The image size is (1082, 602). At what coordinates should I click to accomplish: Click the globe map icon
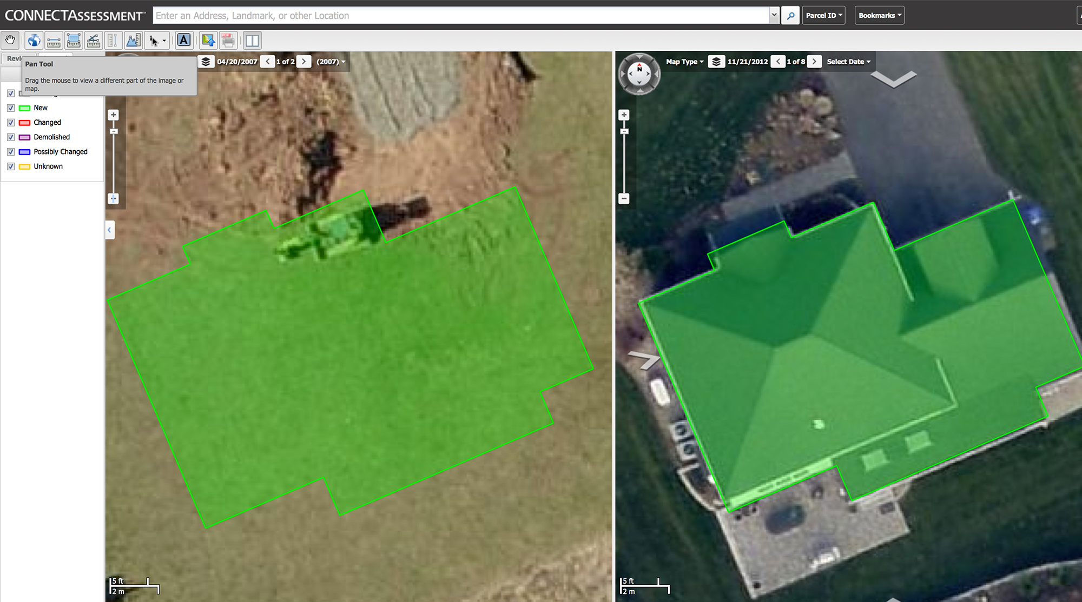click(34, 41)
